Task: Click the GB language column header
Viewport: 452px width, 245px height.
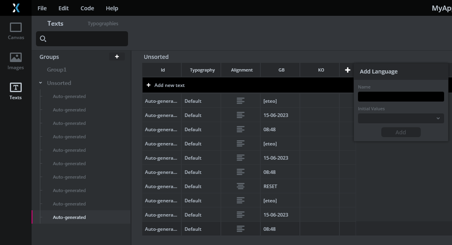Action: (x=280, y=70)
